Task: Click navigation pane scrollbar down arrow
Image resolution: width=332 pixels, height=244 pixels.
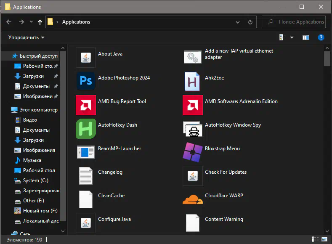Action: [x=63, y=231]
